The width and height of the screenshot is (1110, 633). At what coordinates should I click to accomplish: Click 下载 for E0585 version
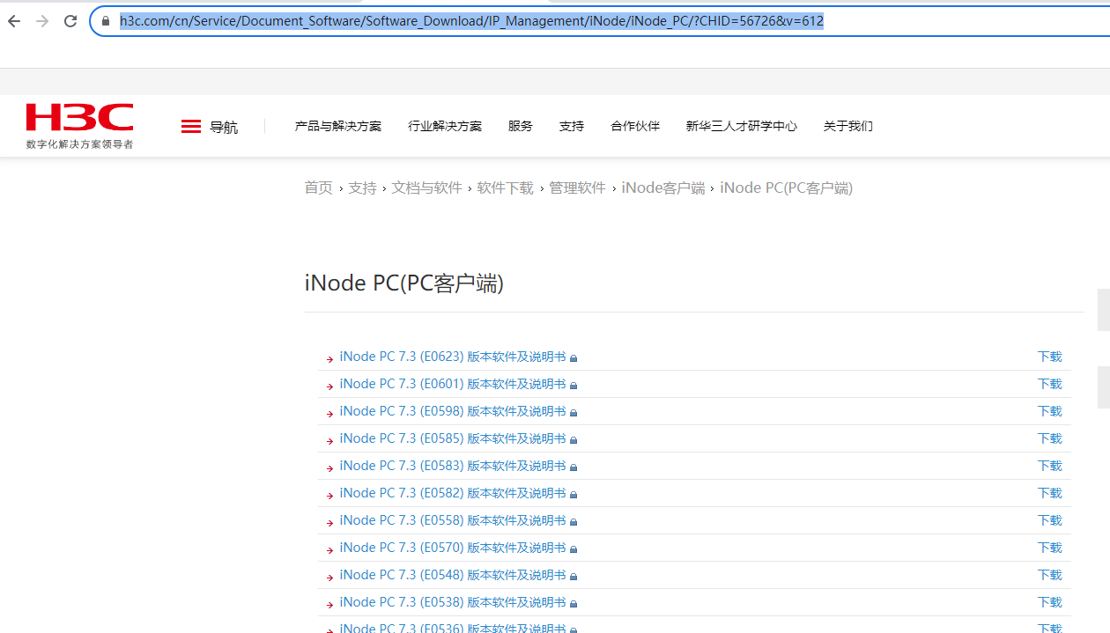tap(1049, 438)
